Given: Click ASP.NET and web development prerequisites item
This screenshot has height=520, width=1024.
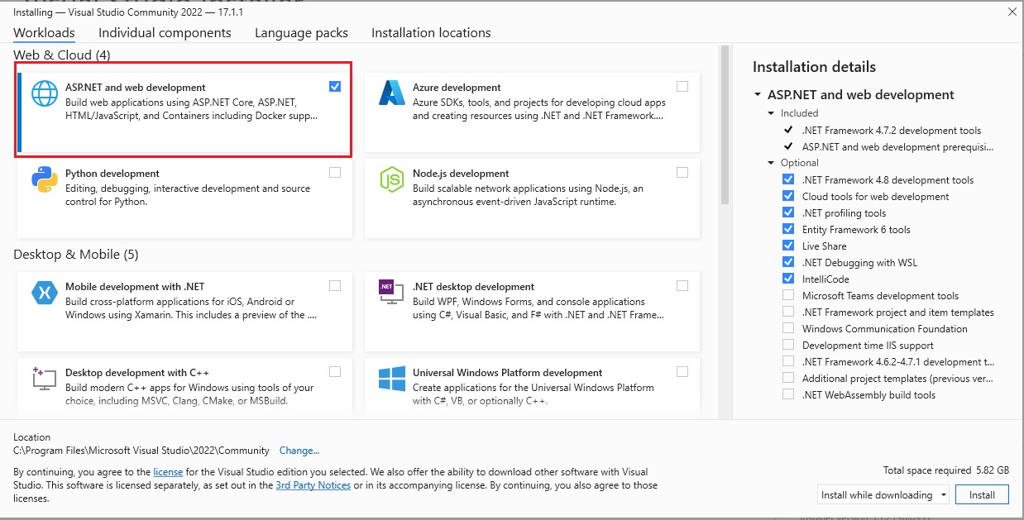Looking at the screenshot, I should click(898, 146).
